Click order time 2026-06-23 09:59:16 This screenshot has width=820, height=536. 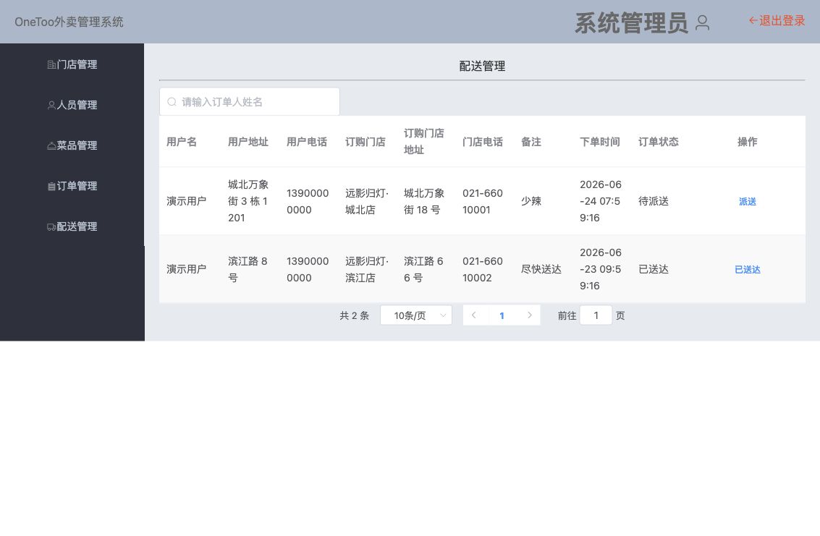601,269
